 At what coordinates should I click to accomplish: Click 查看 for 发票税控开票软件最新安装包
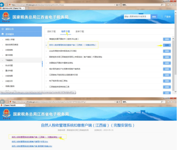167,63
